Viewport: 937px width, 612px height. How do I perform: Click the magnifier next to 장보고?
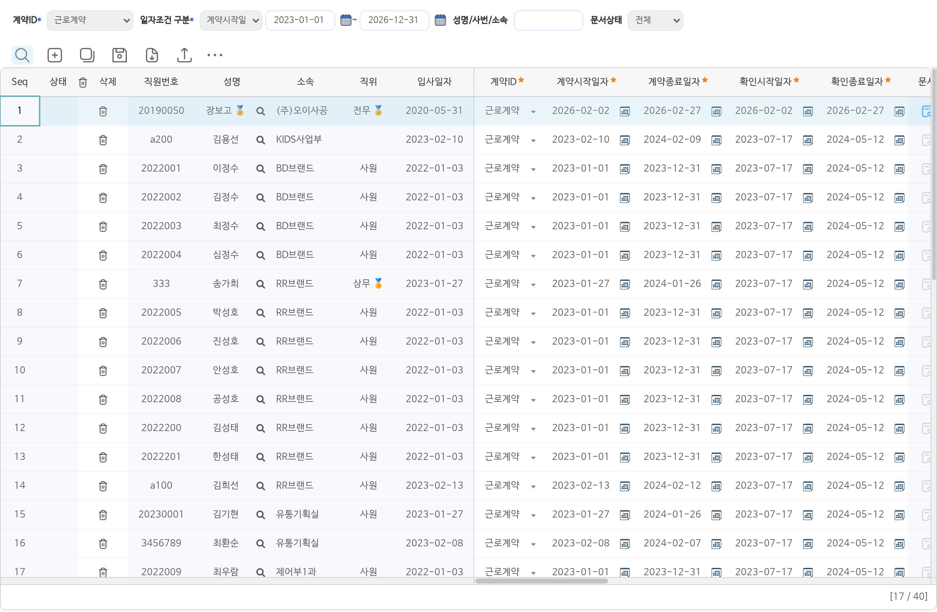(260, 111)
